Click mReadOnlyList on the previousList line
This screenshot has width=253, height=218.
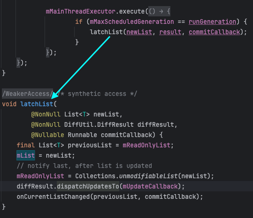click(x=146, y=145)
